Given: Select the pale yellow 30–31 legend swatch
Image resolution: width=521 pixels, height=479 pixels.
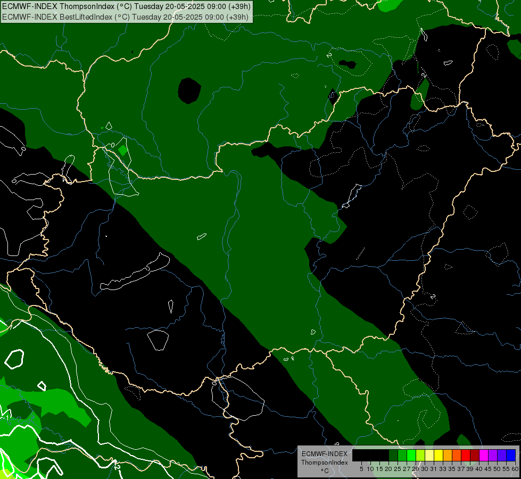Looking at the screenshot, I should point(429,455).
